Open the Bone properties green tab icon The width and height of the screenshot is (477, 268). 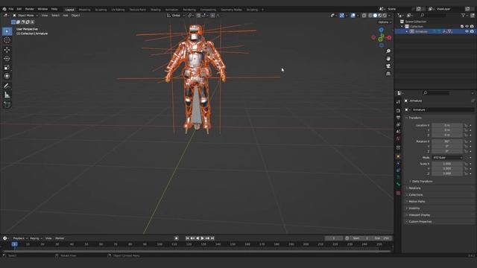[x=398, y=184]
